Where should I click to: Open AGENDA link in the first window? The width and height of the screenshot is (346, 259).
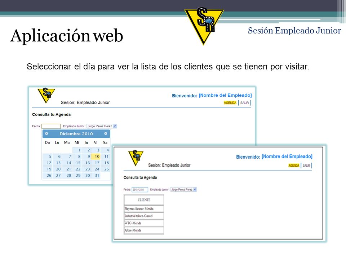click(230, 103)
